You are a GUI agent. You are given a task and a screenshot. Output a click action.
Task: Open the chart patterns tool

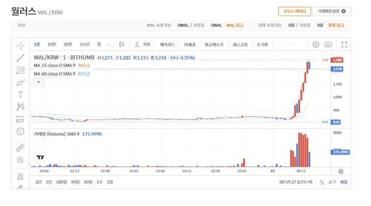click(x=20, y=107)
